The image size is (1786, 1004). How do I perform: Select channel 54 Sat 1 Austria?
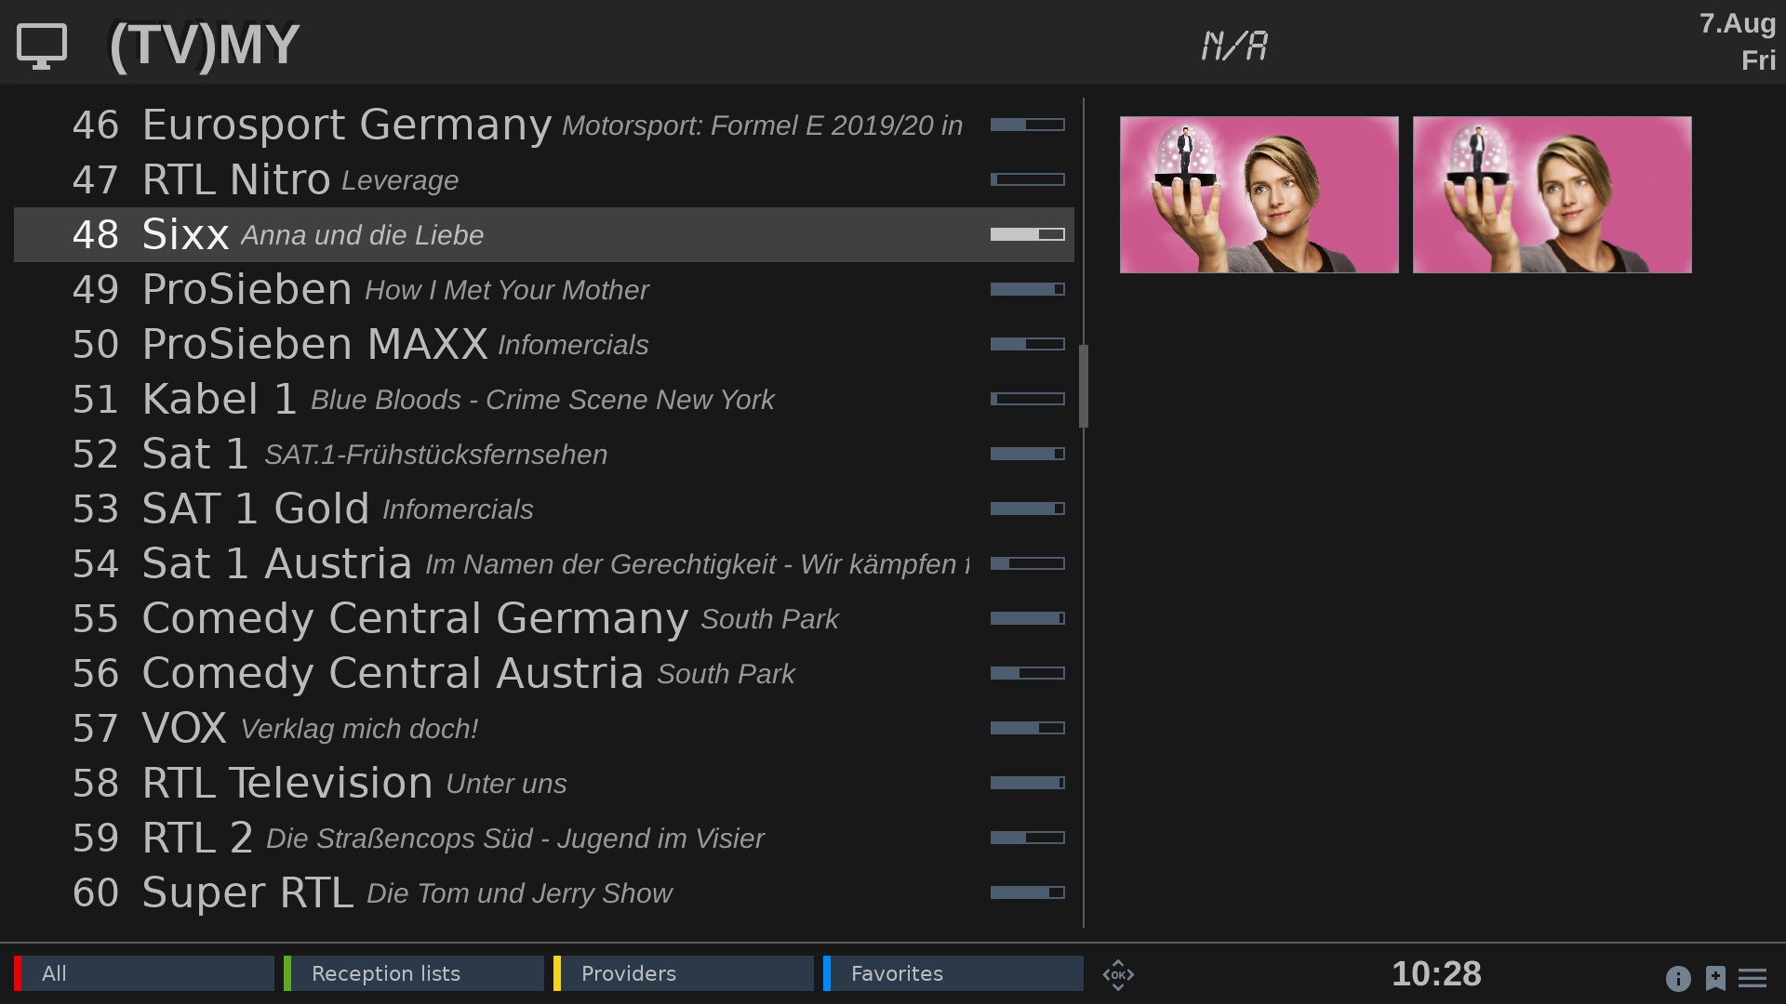[x=544, y=563]
